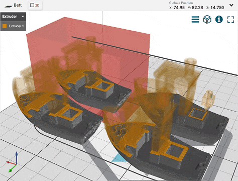Screen dimensions: 238x181
Task: Expand the Globale Position chevron
Action: point(231,5)
